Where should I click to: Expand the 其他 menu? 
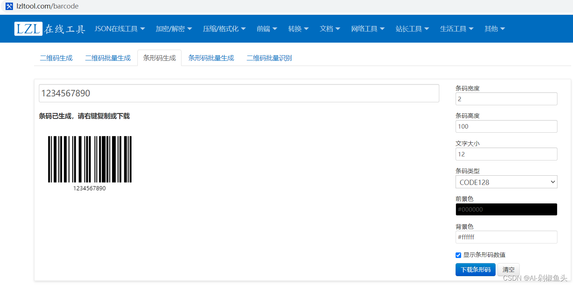[x=494, y=29]
